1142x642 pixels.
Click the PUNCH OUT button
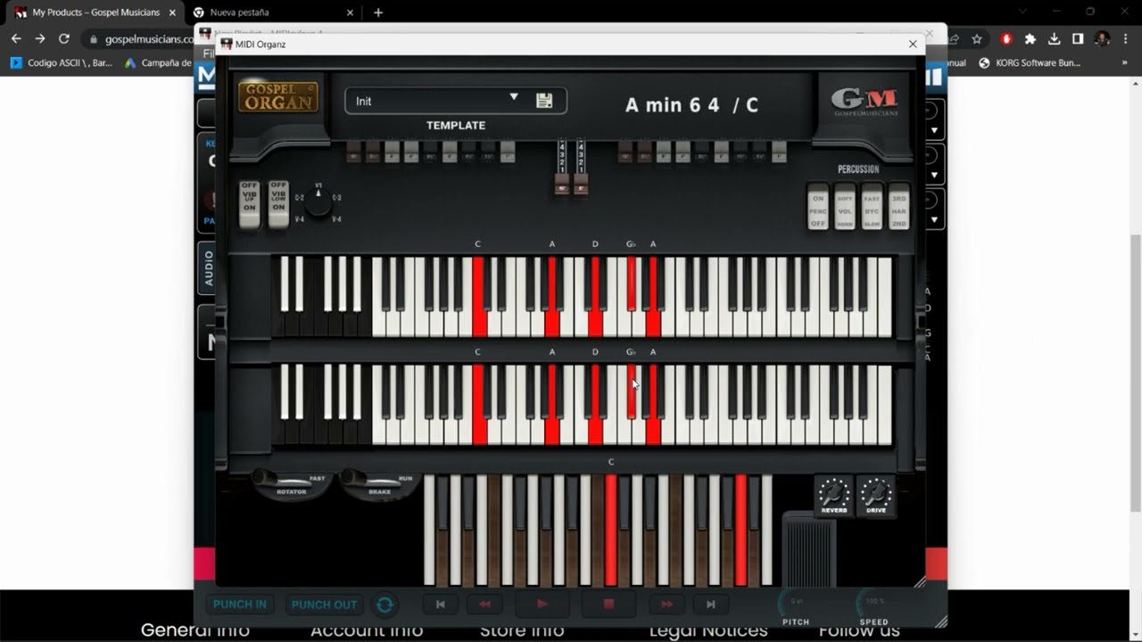pos(324,604)
